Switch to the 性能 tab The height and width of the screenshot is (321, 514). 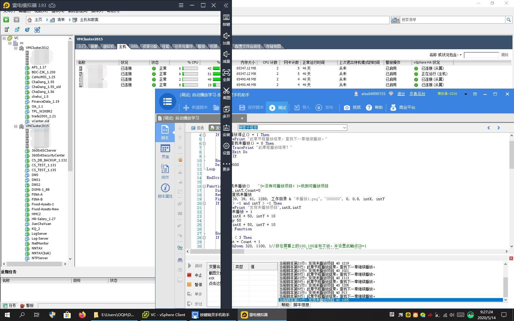pyautogui.click(x=166, y=46)
